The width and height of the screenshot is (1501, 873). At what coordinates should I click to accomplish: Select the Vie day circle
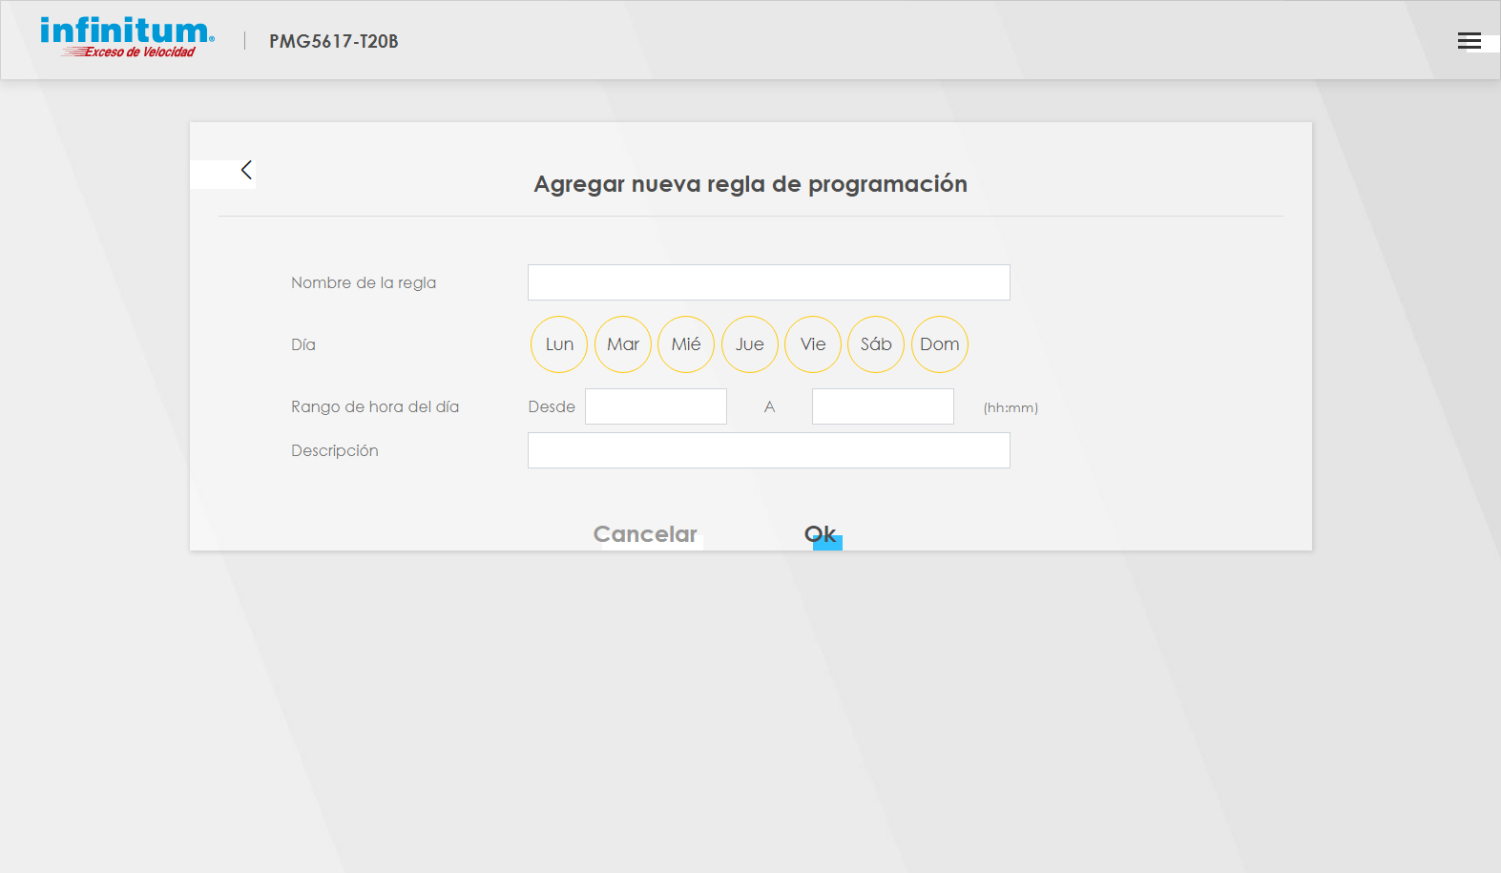click(x=813, y=344)
